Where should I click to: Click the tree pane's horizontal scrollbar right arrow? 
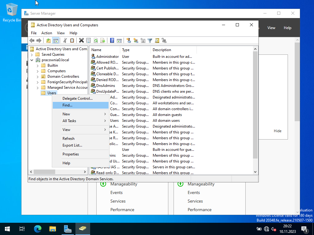(85, 172)
